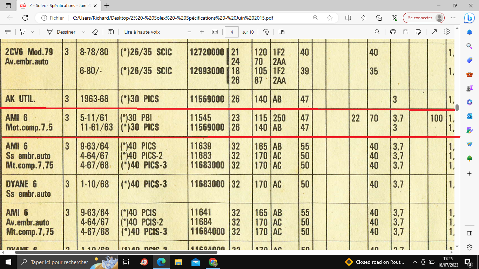Viewport: 479px width, 269px height.
Task: Click the Se connecter button
Action: tap(424, 18)
